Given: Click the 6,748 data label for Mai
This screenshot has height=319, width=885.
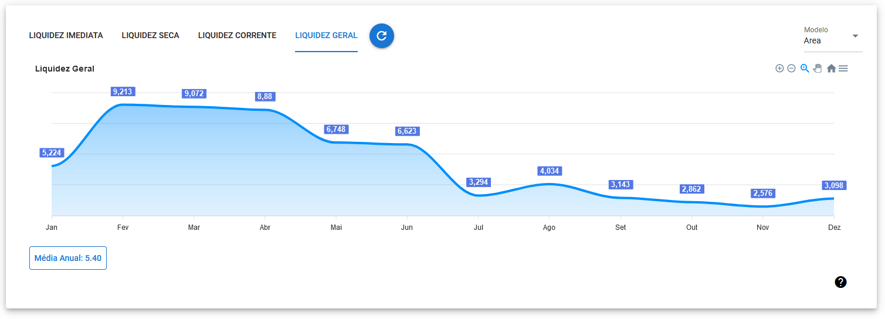Looking at the screenshot, I should (337, 130).
